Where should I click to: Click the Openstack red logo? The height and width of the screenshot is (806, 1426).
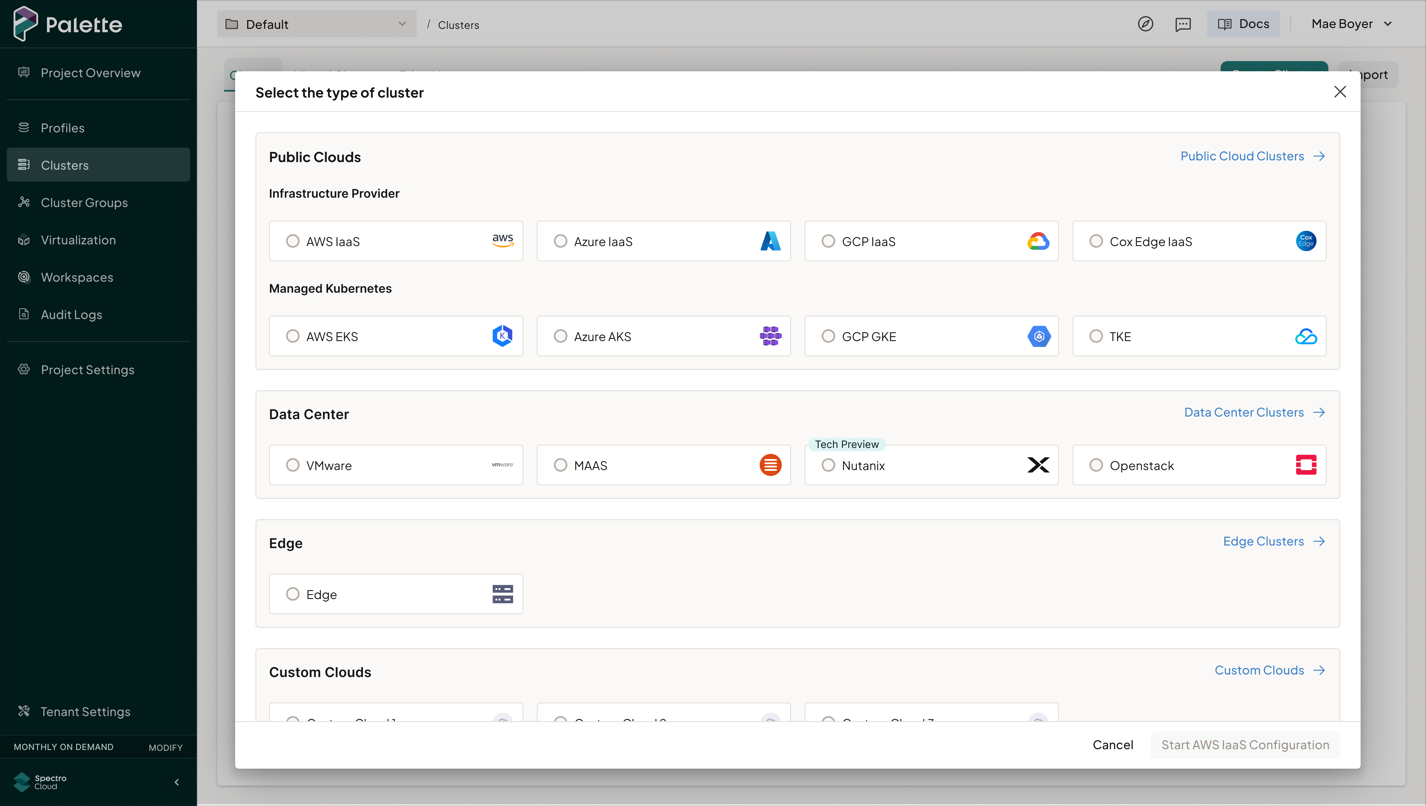point(1306,465)
